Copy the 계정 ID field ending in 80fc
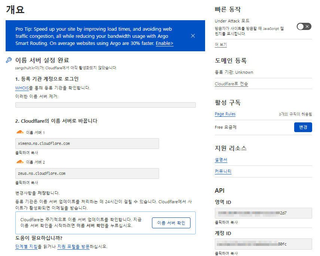 click(x=263, y=244)
